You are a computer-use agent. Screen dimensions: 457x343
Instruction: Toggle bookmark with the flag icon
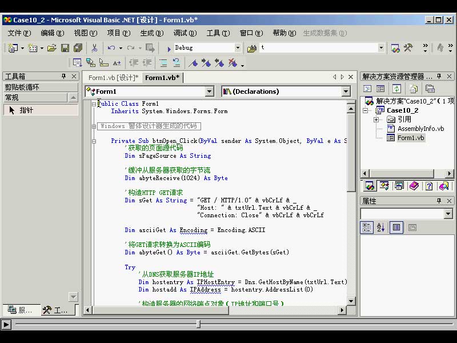(193, 63)
